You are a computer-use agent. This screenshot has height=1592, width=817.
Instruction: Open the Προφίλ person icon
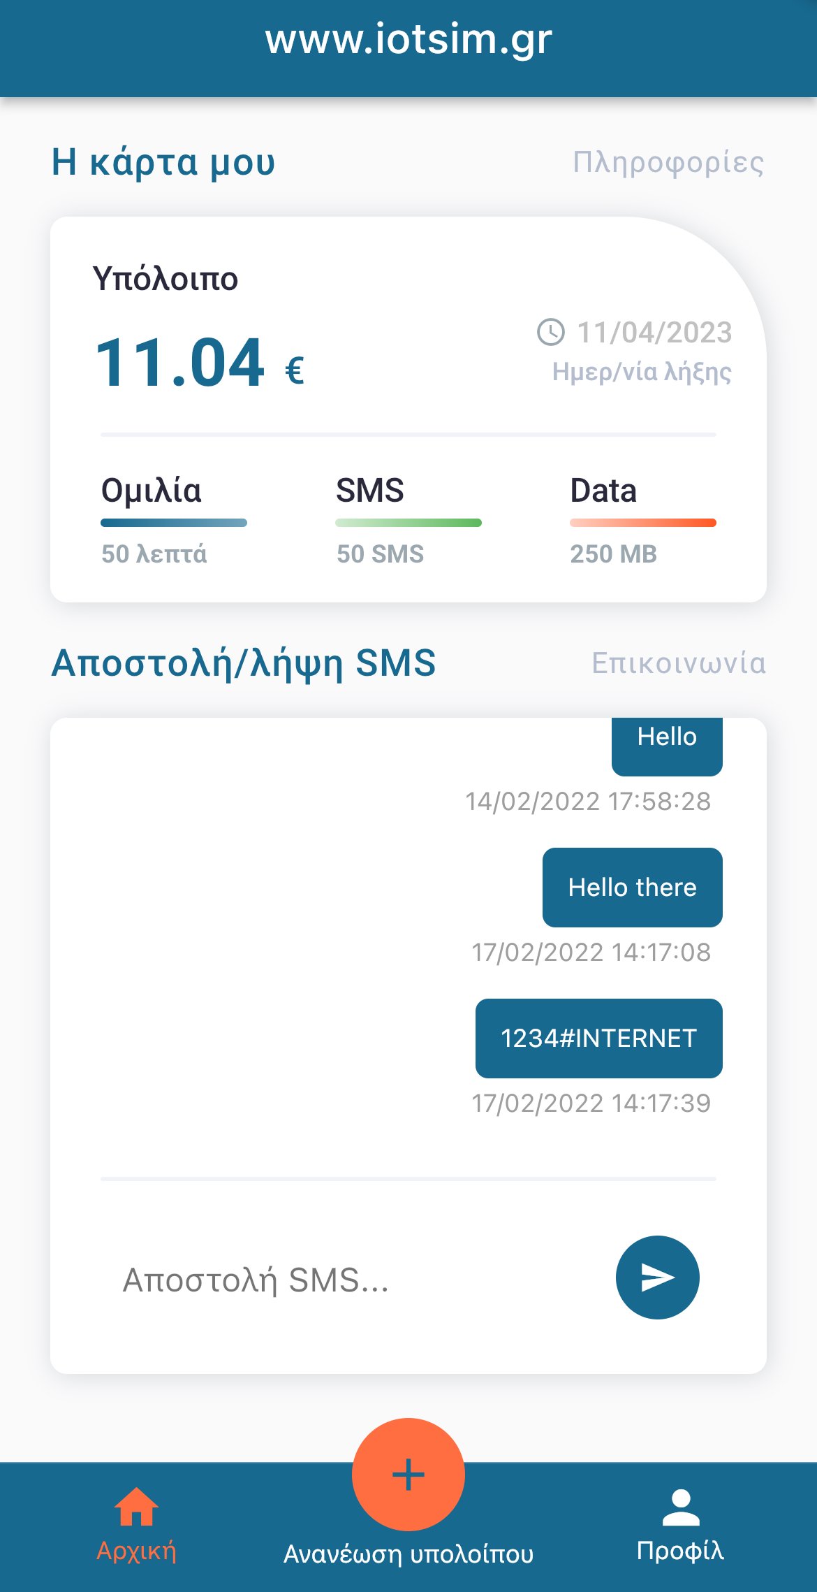point(681,1507)
